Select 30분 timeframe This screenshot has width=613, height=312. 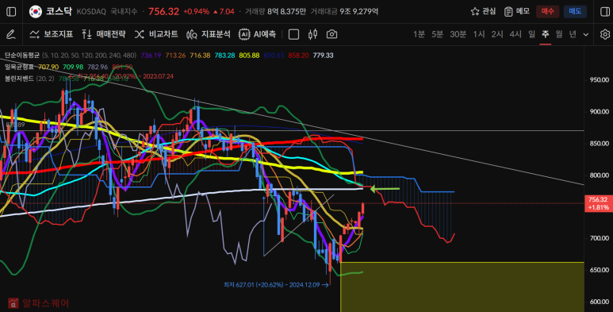[458, 34]
